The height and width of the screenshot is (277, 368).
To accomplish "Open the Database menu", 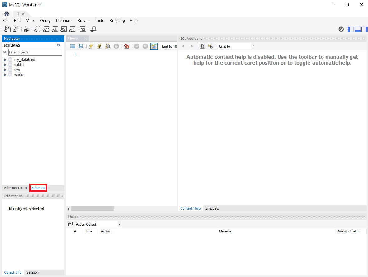I will tap(64, 21).
